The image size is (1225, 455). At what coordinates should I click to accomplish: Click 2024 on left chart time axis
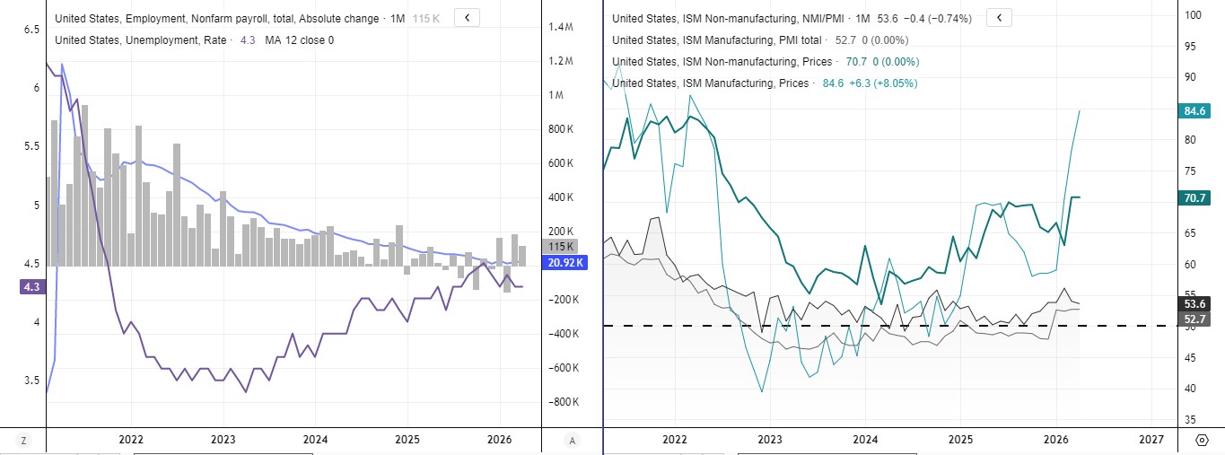click(315, 440)
